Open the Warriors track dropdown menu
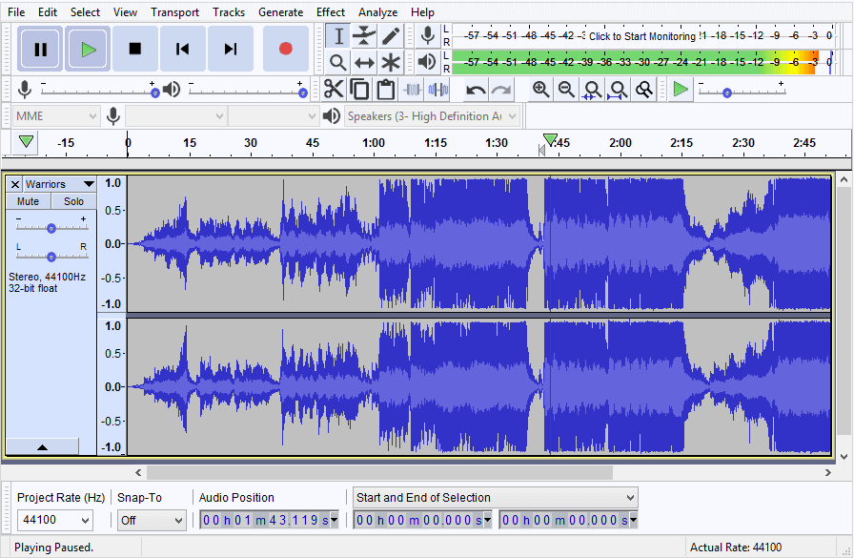Image resolution: width=854 pixels, height=558 pixels. (x=89, y=184)
